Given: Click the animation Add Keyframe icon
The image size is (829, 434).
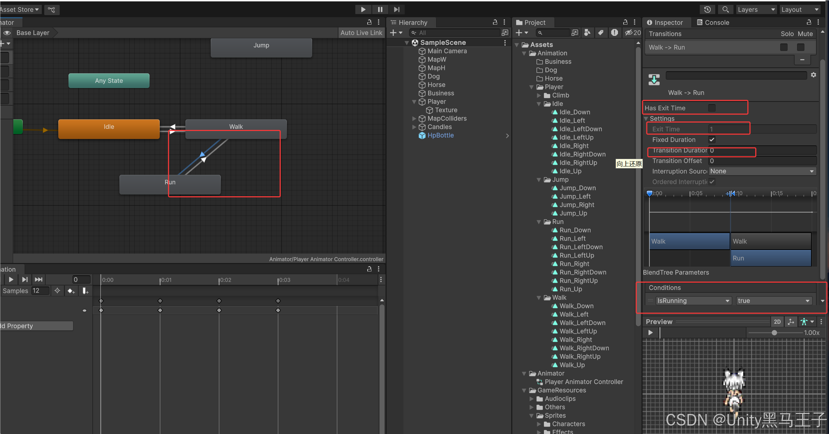Looking at the screenshot, I should (71, 291).
